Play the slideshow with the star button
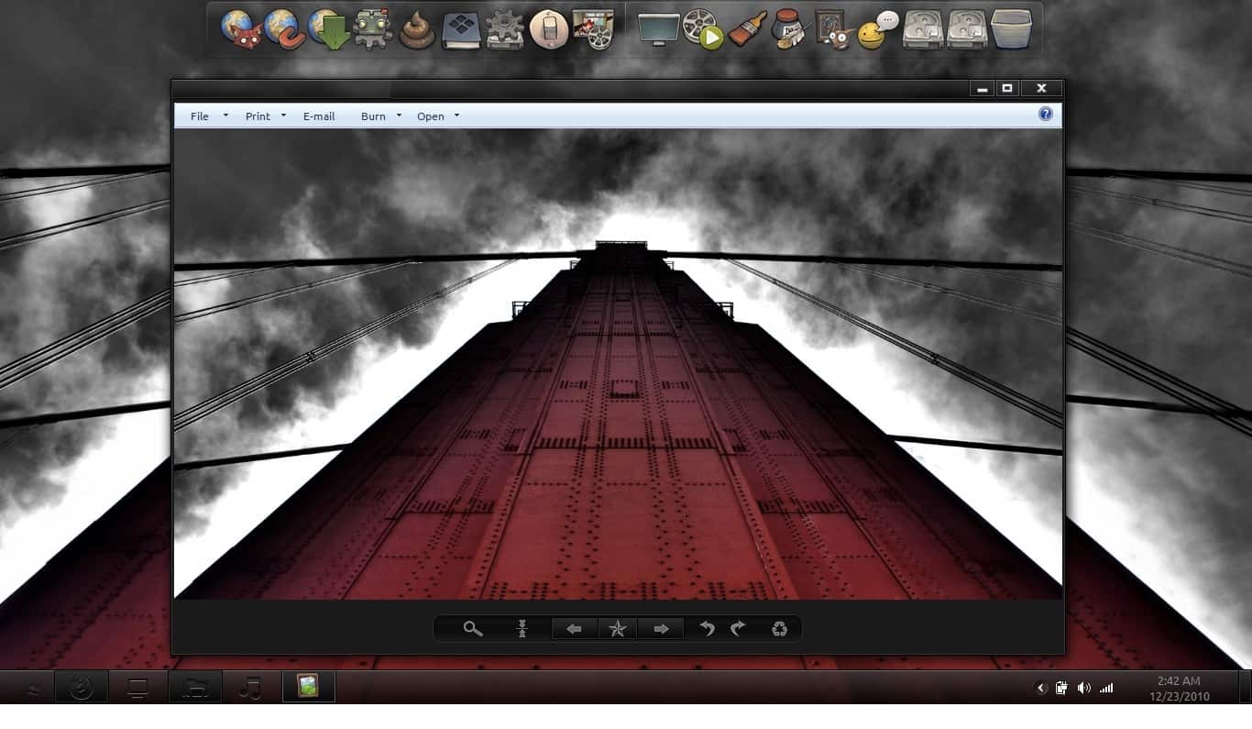 617,629
